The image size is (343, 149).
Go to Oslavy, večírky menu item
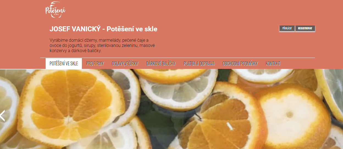[x=125, y=64]
